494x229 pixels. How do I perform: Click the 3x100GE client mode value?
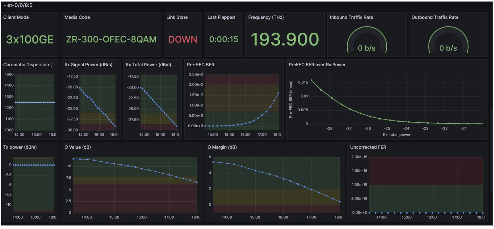tap(30, 39)
